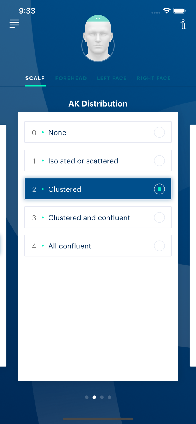This screenshot has height=424, width=196.
Task: Tap the info icon in the top right
Action: [184, 24]
